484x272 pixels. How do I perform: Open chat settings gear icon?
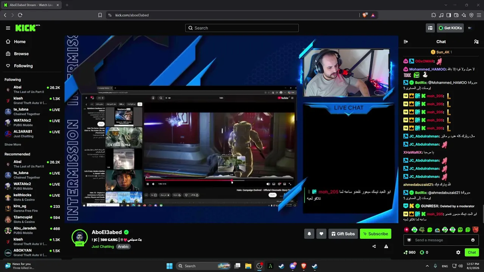[458, 252]
